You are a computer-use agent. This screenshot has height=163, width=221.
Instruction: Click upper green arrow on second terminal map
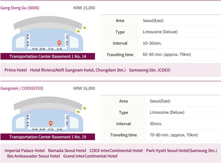(84, 108)
